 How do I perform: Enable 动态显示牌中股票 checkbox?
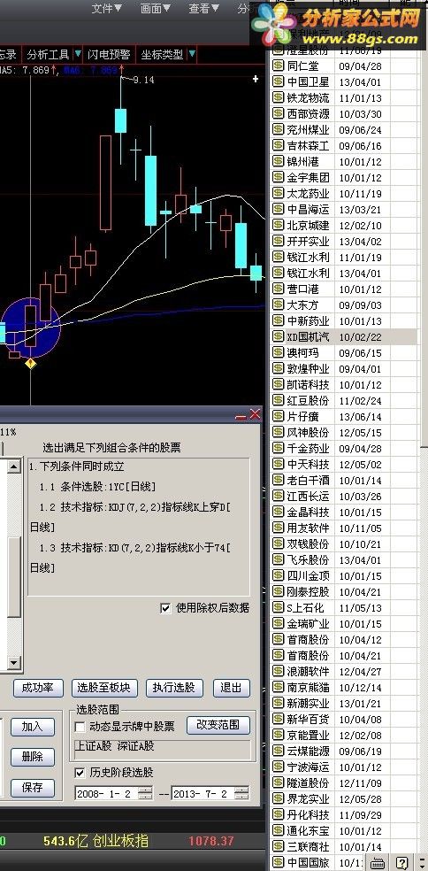click(80, 727)
